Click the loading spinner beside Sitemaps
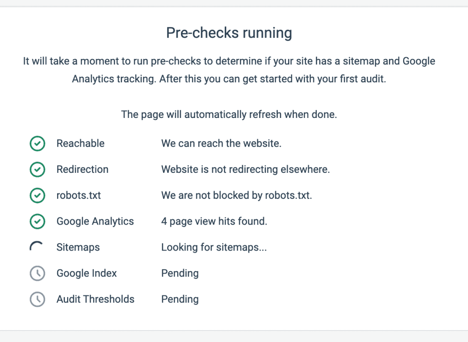Viewport: 468px width, 342px height. coord(37,247)
